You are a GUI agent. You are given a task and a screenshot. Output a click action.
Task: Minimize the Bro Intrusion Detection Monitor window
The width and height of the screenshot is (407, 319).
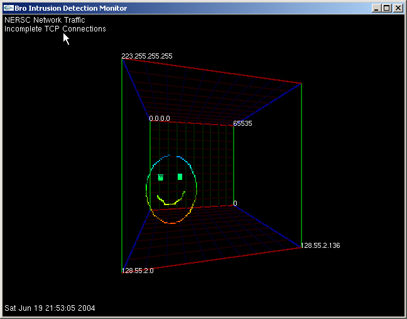coord(376,8)
